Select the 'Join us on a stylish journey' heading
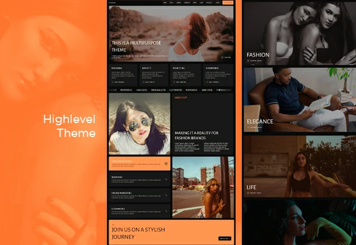 pyautogui.click(x=138, y=233)
